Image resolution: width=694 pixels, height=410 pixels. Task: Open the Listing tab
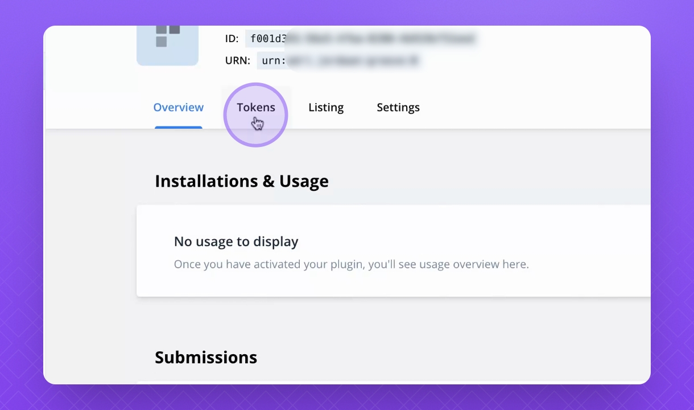click(x=326, y=107)
